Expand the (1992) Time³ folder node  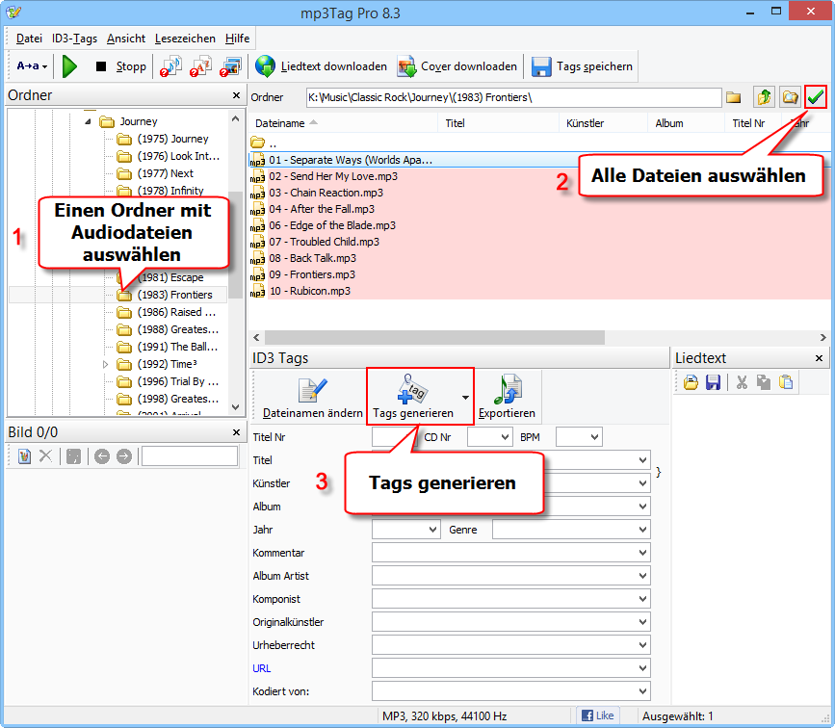(106, 364)
